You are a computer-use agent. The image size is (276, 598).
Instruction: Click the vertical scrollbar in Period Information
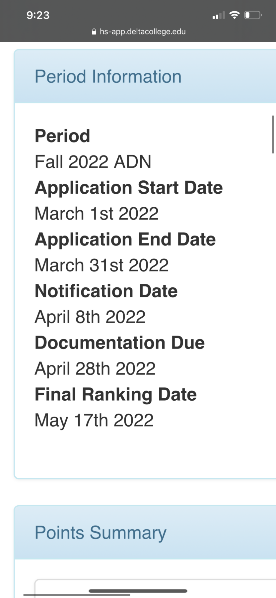click(x=273, y=134)
